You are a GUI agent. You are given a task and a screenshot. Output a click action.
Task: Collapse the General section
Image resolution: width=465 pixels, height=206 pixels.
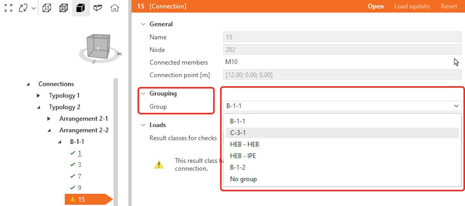click(x=143, y=24)
